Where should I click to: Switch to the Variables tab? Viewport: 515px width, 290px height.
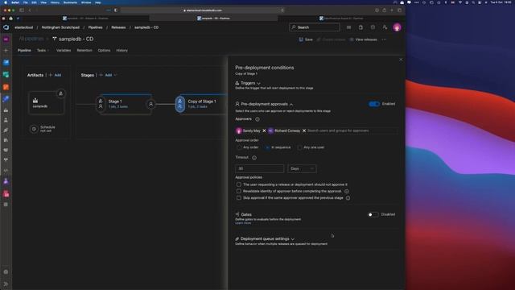64,50
